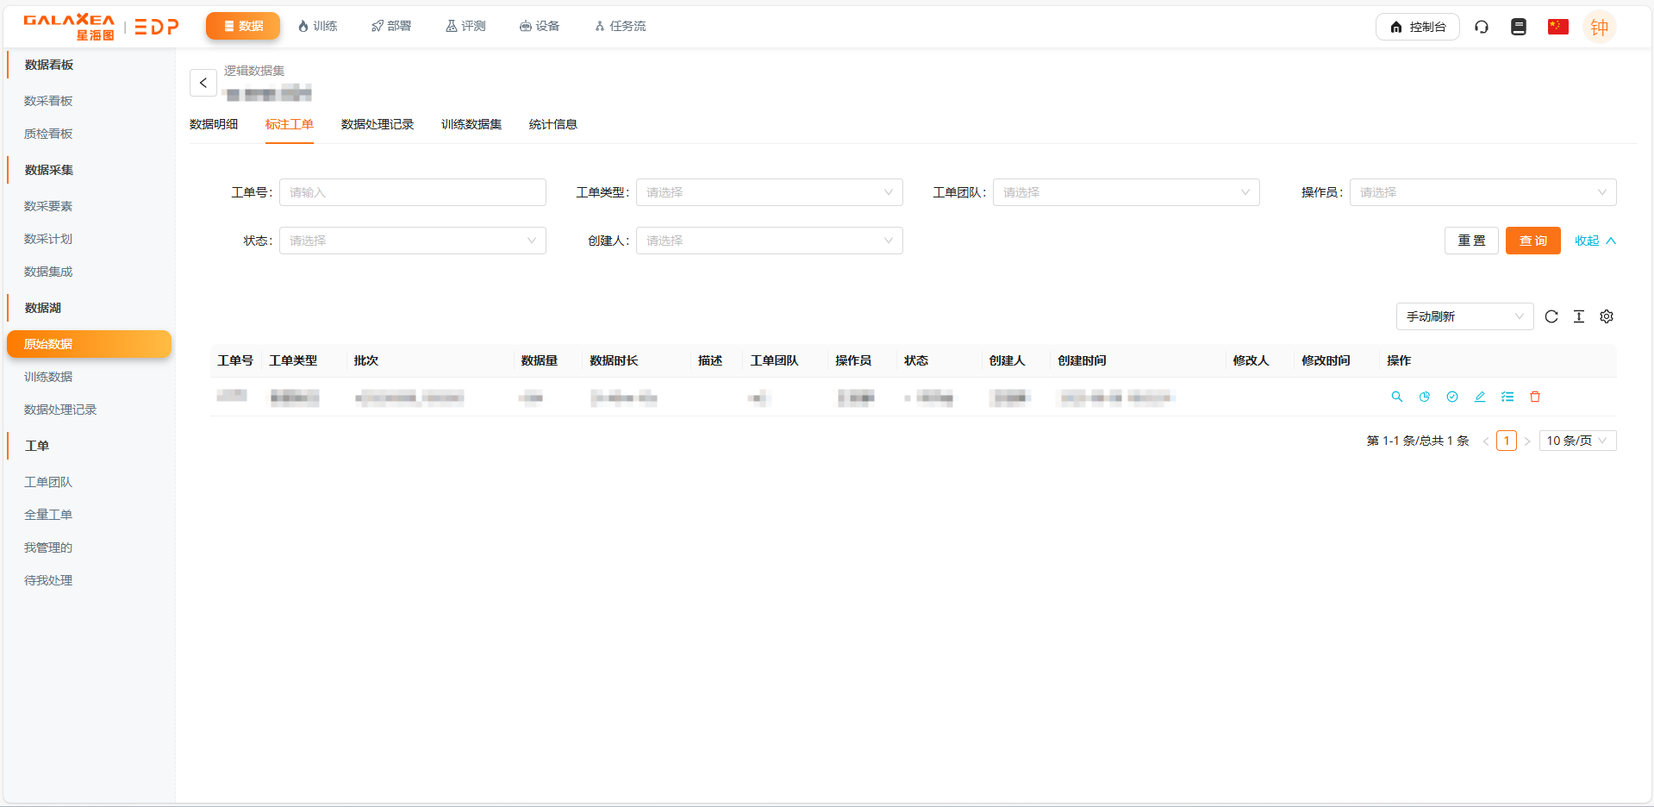Click the checklist icon in 操作 column
1654x807 pixels.
tap(1507, 397)
